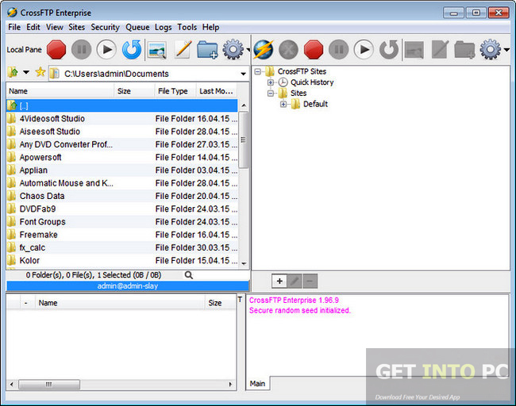The height and width of the screenshot is (406, 516).
Task: Click the lightning globe Connect icon
Action: [264, 50]
